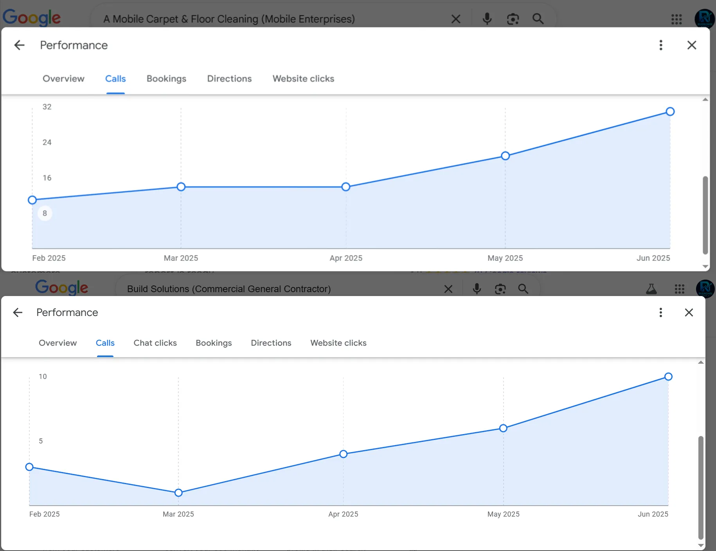716x551 pixels.
Task: Switch to Chat clicks tab
Action: (x=155, y=343)
